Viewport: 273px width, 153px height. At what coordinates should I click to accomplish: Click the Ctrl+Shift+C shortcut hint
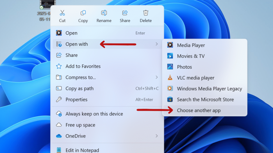[x=147, y=88]
